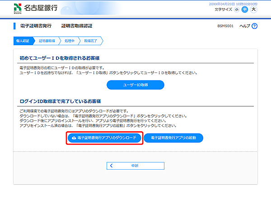The width and height of the screenshot is (271, 214).
Task: Cancel using the 中断 button
Action: (x=135, y=166)
